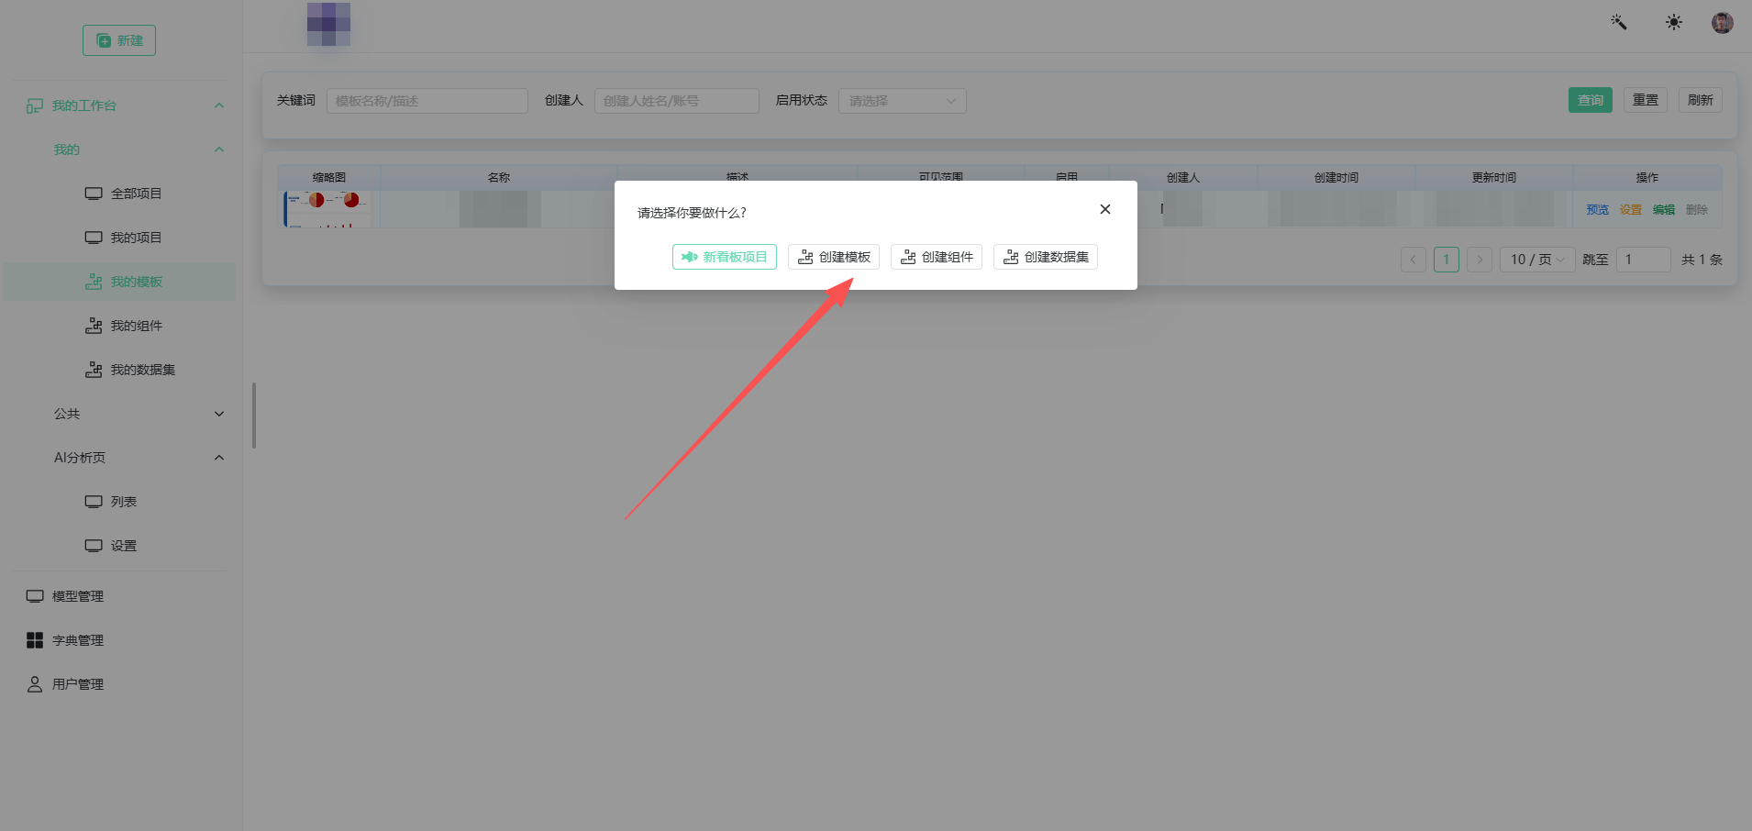Choose 创建数据集 in dialog
The image size is (1752, 831).
[x=1046, y=257]
